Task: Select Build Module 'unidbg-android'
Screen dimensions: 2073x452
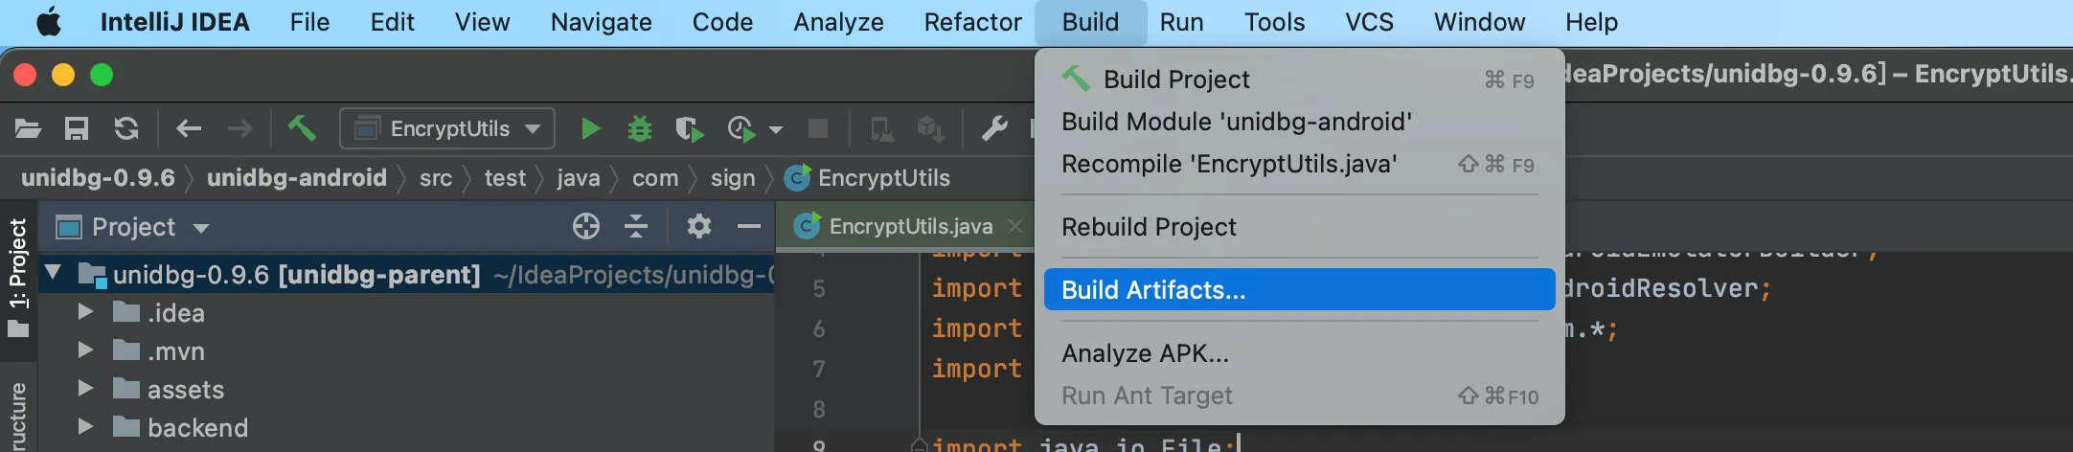Action: pyautogui.click(x=1299, y=122)
